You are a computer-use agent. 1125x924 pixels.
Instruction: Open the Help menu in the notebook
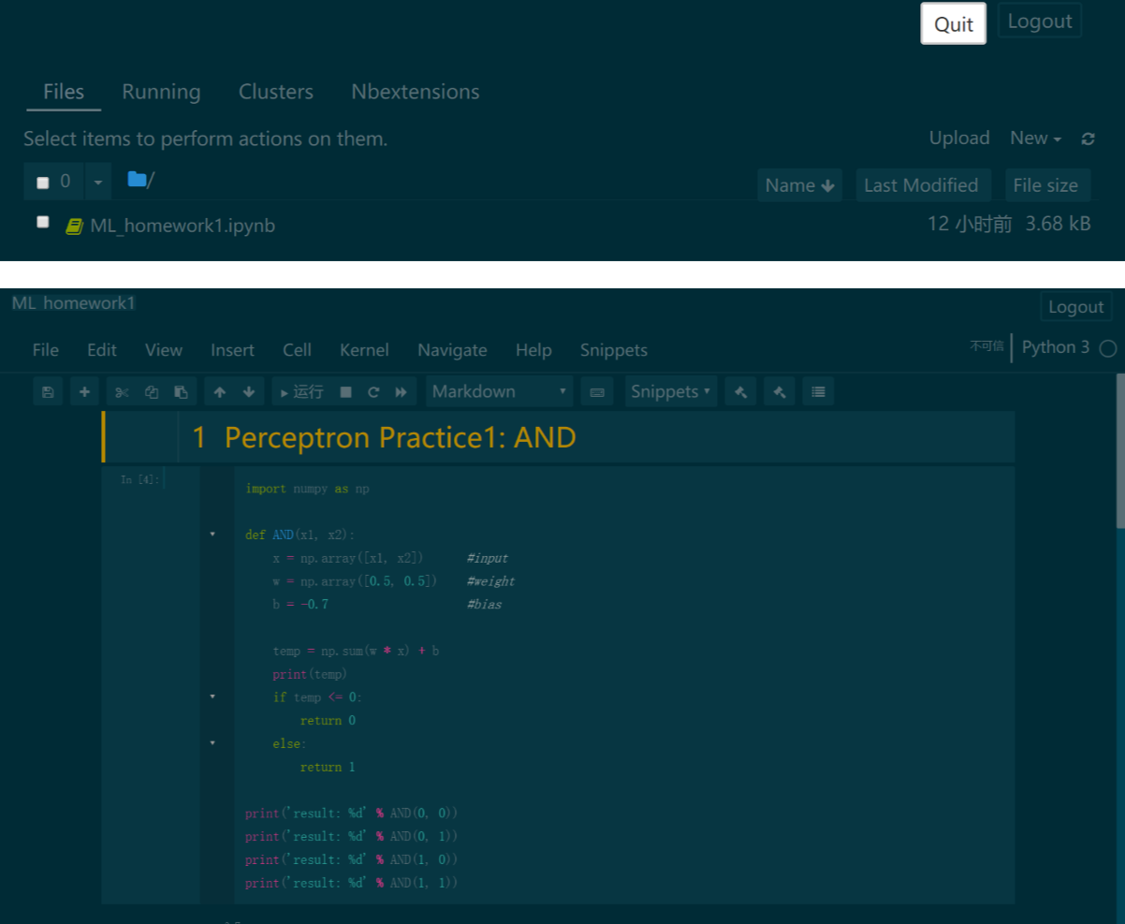(533, 350)
